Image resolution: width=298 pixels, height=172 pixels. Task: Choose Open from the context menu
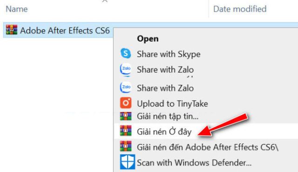pos(148,39)
